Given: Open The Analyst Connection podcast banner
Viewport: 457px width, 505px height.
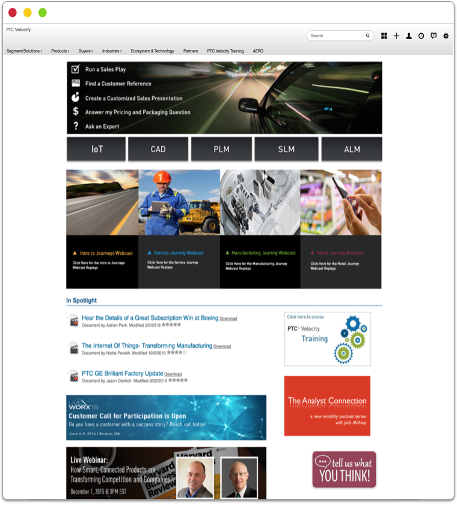Looking at the screenshot, I should (x=327, y=406).
